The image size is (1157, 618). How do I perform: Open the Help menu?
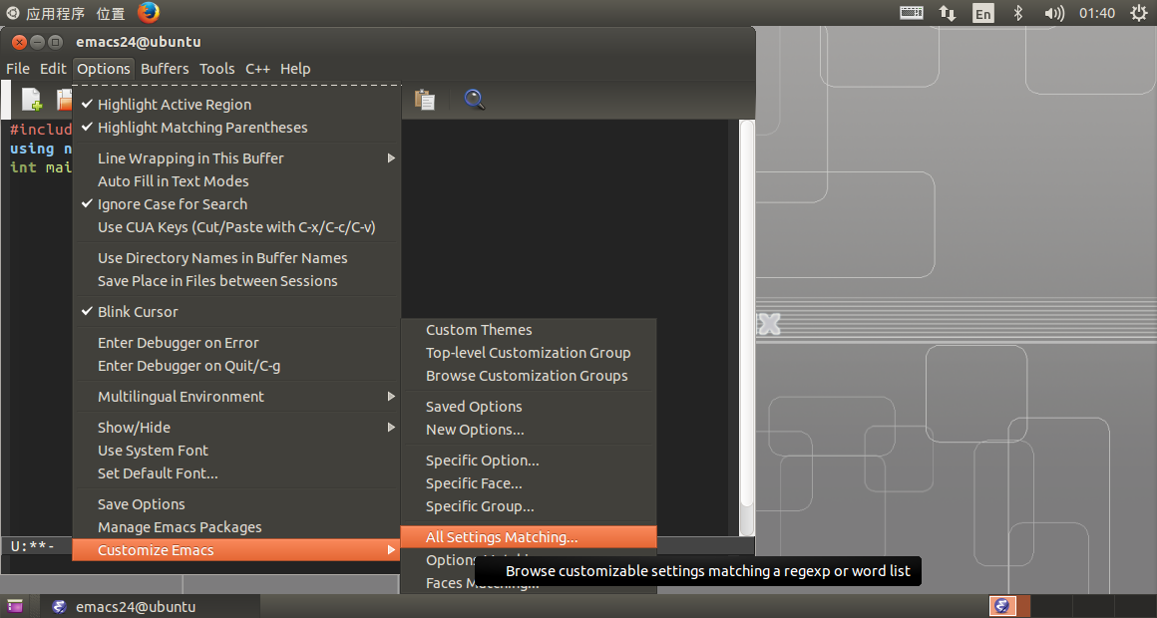tap(295, 69)
